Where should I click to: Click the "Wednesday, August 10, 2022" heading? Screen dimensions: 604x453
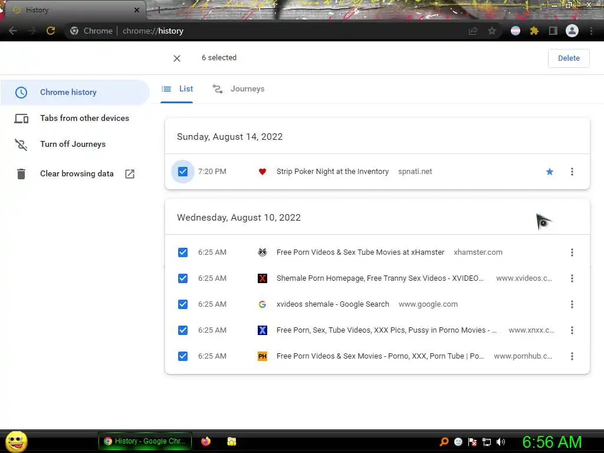[x=239, y=218]
